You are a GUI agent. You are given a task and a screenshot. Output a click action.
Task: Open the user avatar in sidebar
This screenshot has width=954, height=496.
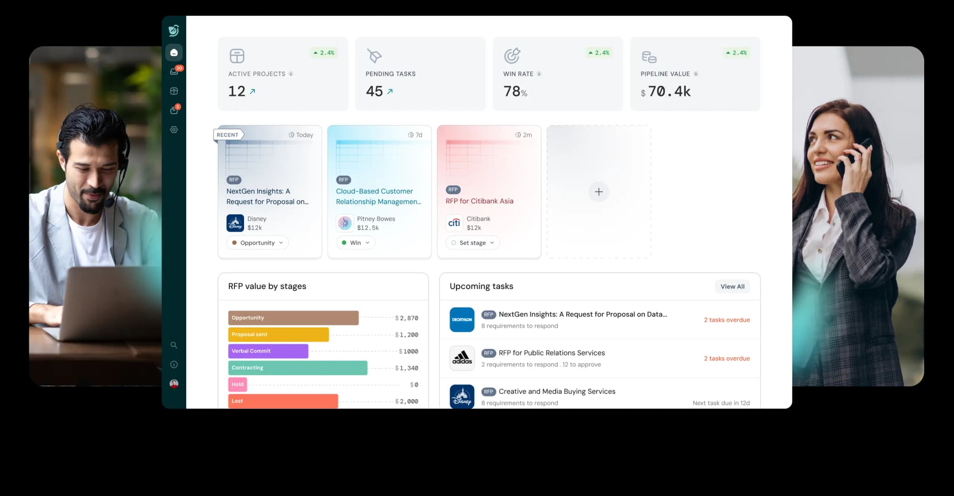[x=174, y=384]
